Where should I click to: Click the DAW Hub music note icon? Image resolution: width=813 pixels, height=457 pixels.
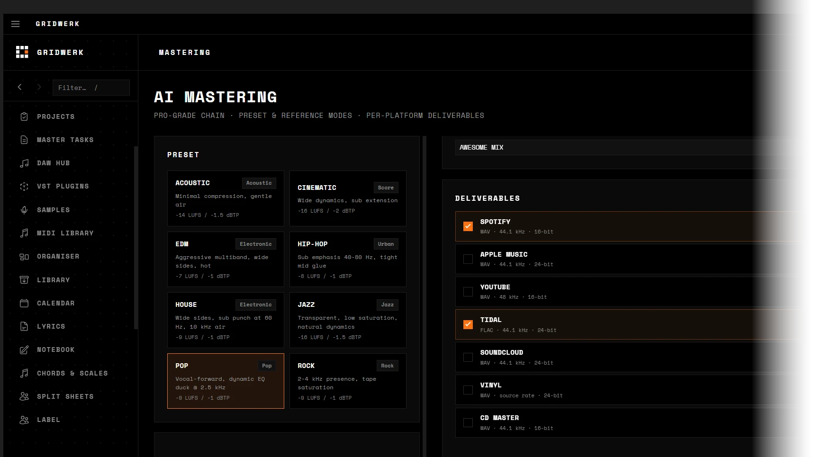coord(24,163)
